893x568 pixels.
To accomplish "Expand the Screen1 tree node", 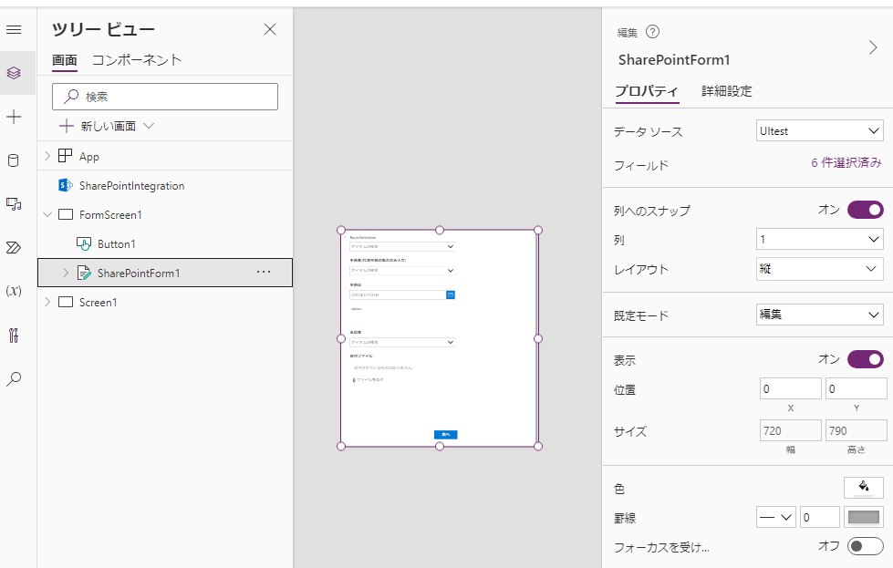I will (47, 302).
